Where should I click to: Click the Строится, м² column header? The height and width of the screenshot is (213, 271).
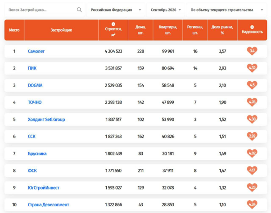coord(113,30)
